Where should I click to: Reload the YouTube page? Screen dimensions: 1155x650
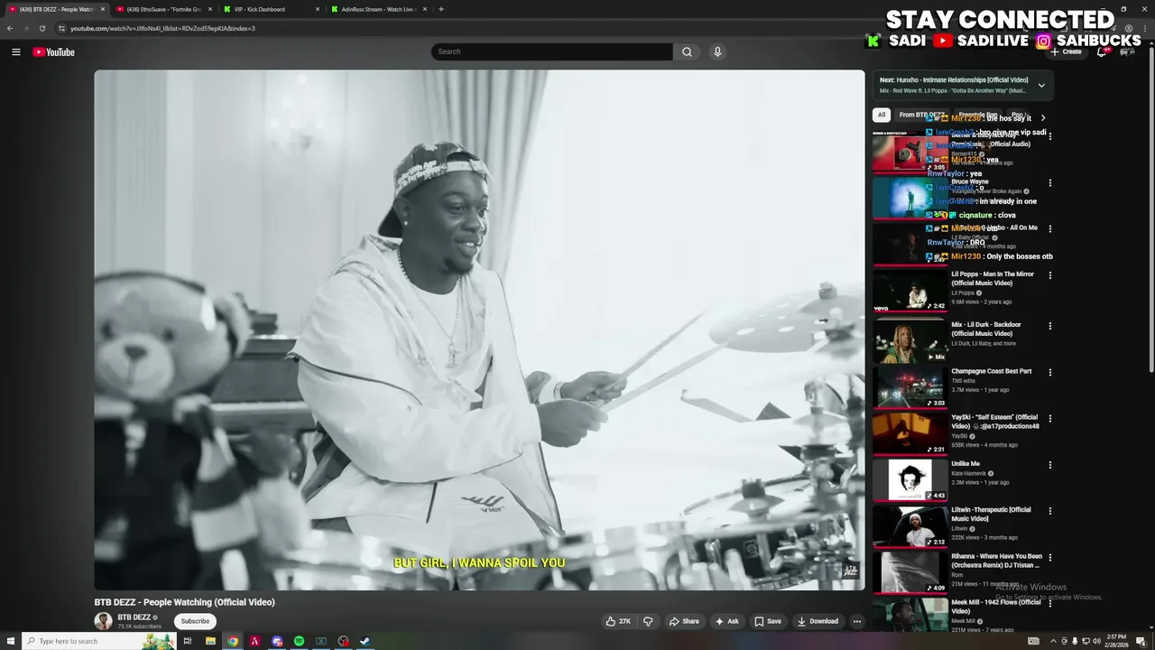point(42,28)
